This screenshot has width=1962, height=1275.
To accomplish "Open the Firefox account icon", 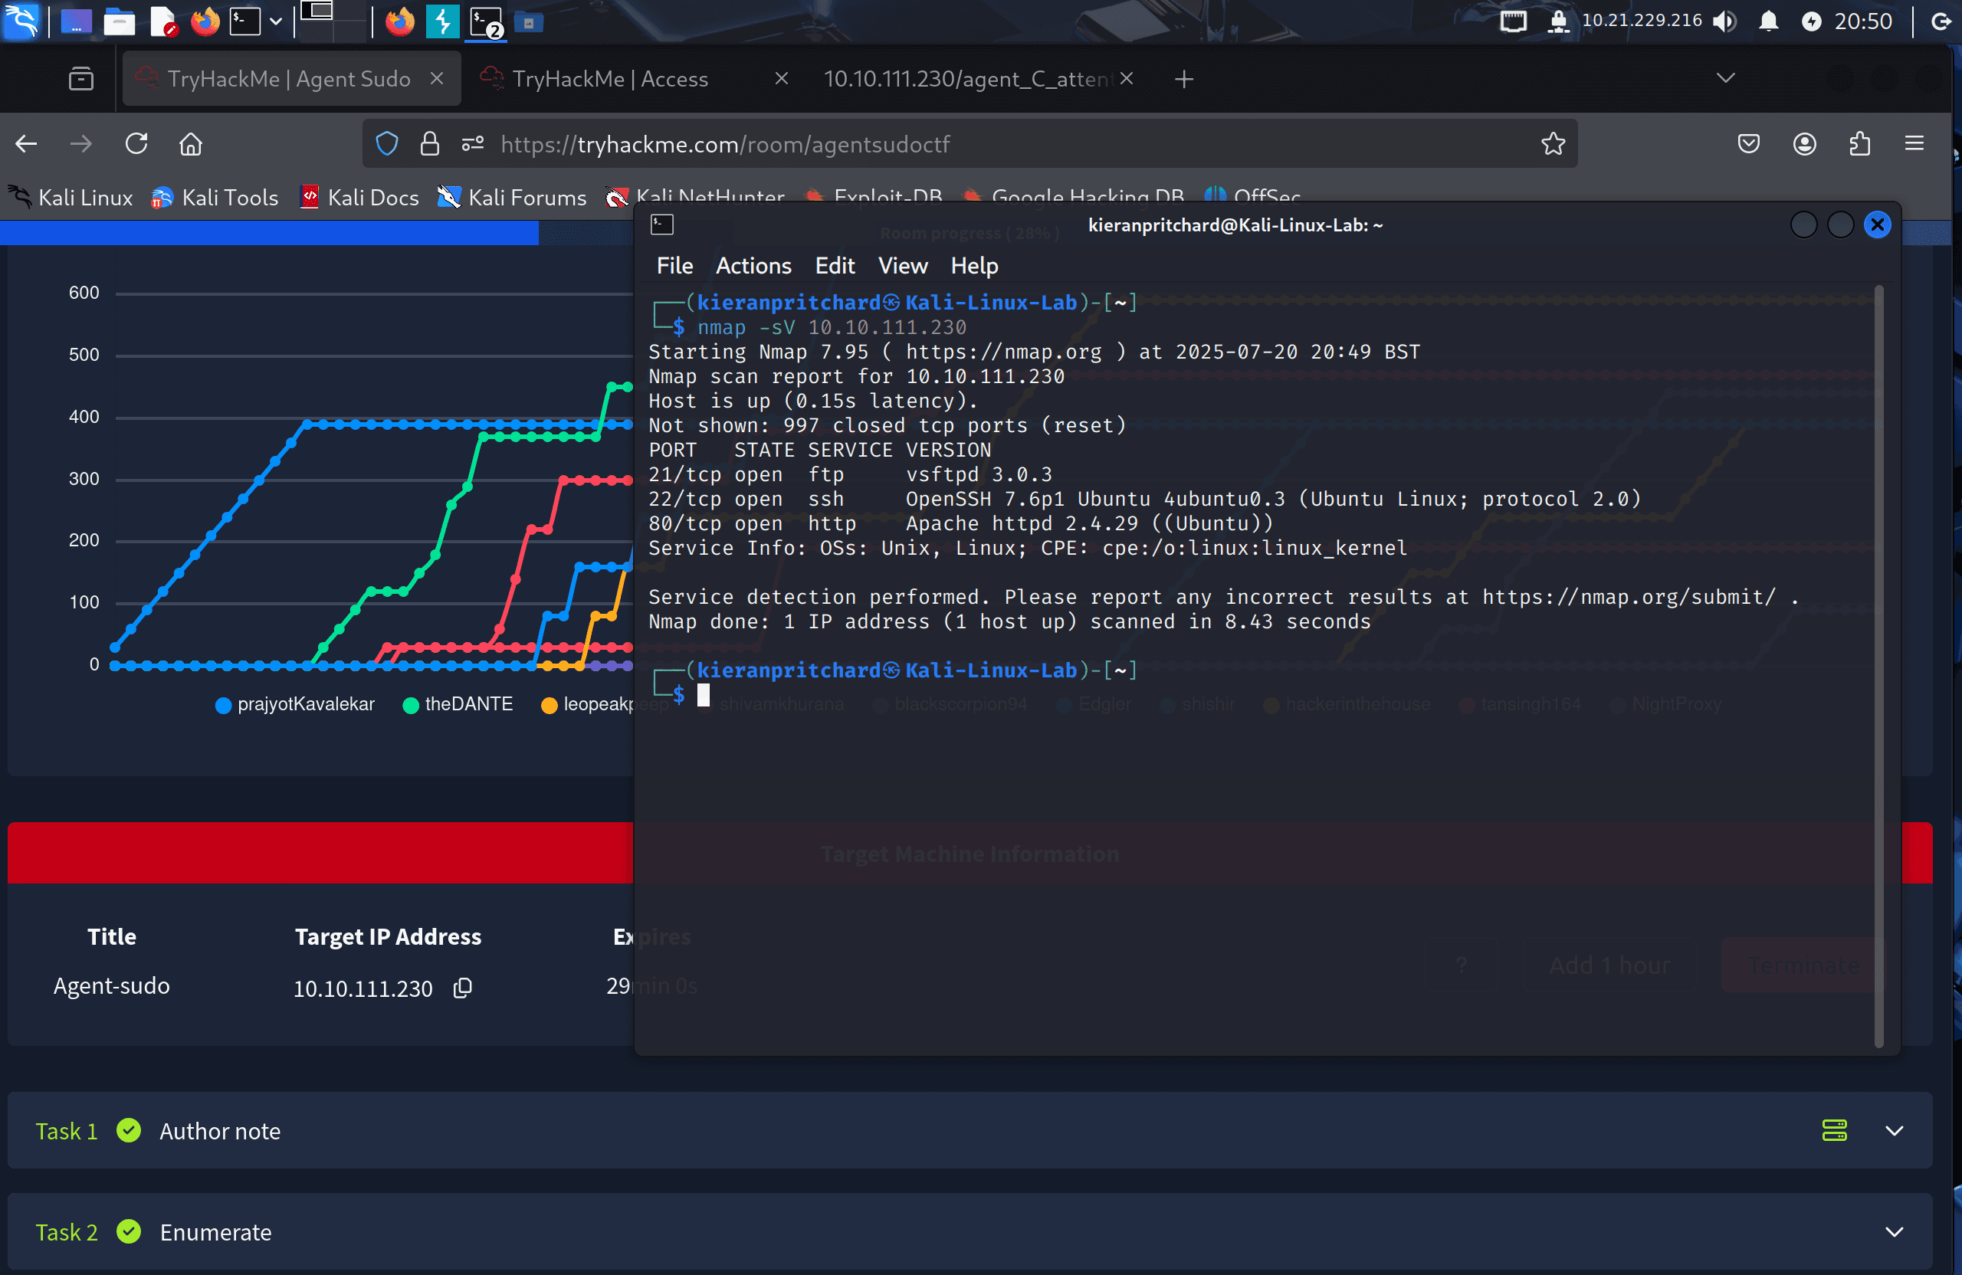I will coord(1803,144).
